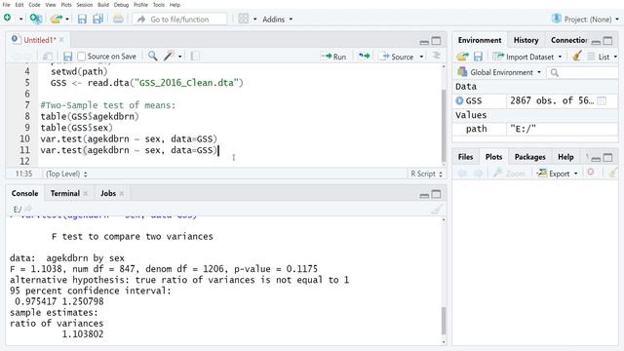The image size is (624, 351).
Task: Switch to the History tab
Action: point(526,40)
